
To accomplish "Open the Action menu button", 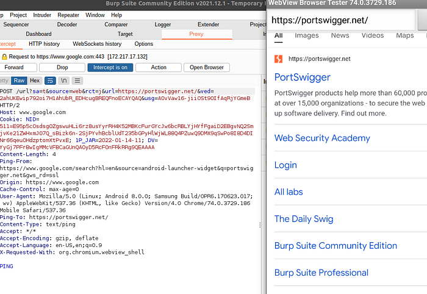I will (x=159, y=67).
